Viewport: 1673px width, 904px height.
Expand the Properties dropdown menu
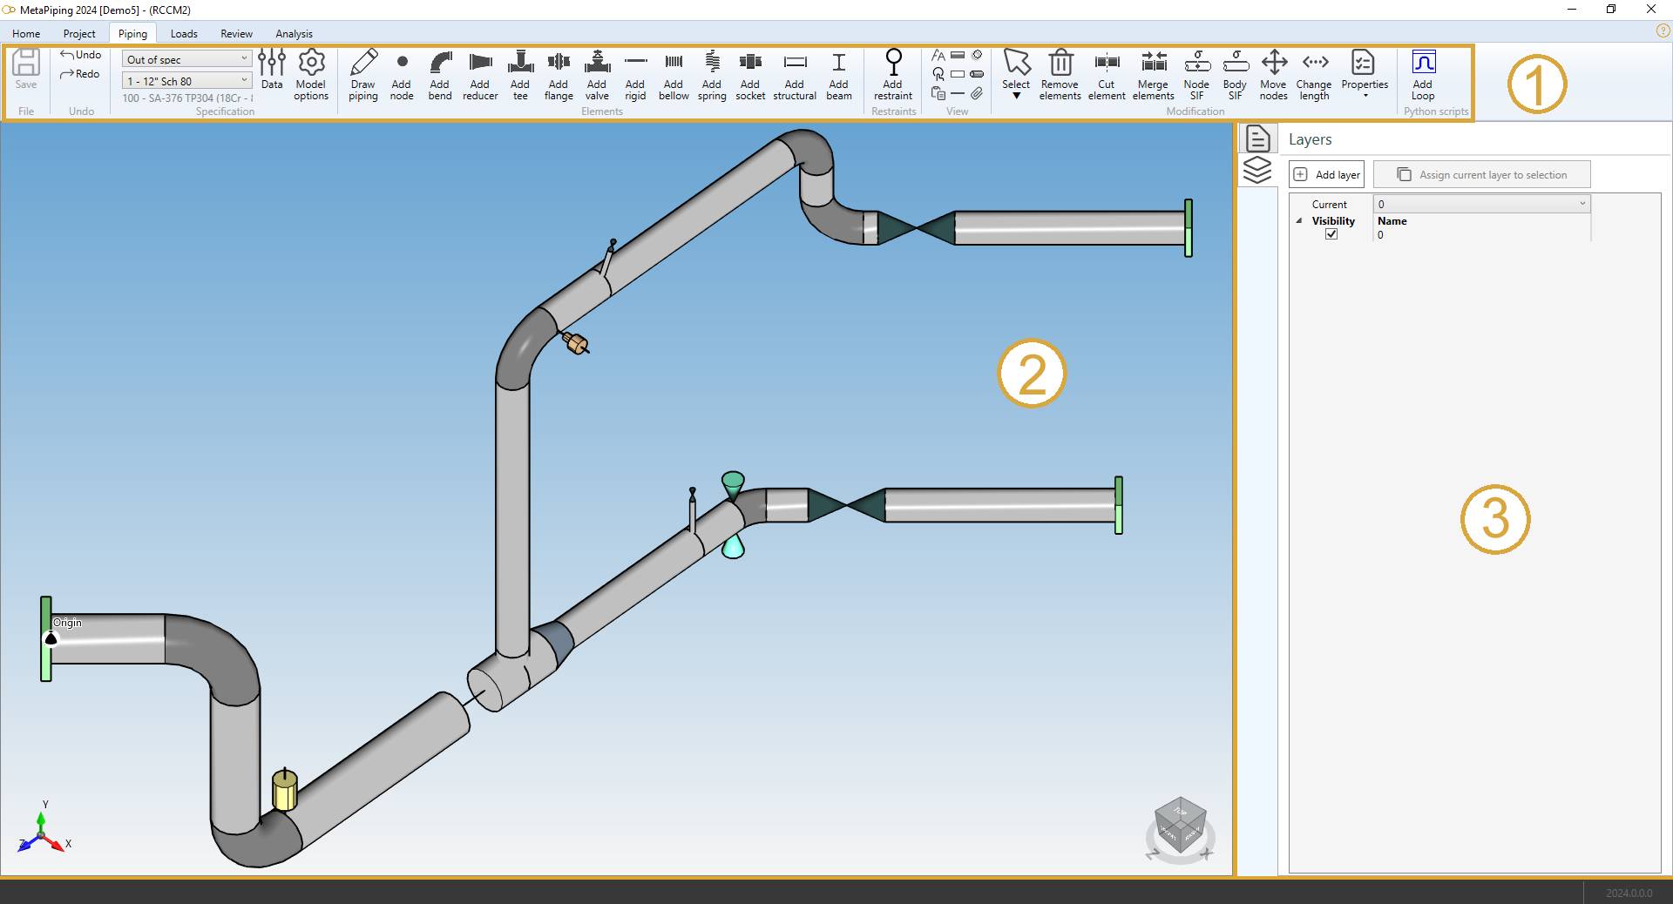click(x=1365, y=96)
